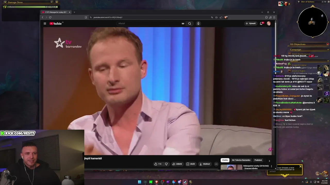Screen dimensions: 330x185
Task: Open the Ztracená důvěra recommended video thumbnail
Action: [232, 167]
